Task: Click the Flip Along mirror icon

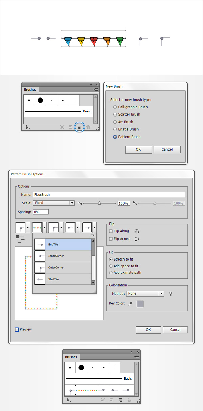Action: (137, 231)
